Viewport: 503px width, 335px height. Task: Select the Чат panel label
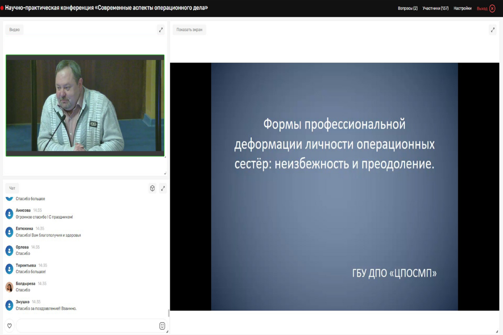tap(12, 188)
